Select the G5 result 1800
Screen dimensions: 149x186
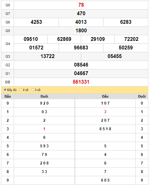(x=81, y=31)
